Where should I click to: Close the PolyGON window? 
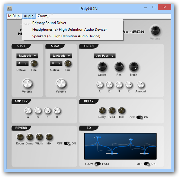[165, 7]
